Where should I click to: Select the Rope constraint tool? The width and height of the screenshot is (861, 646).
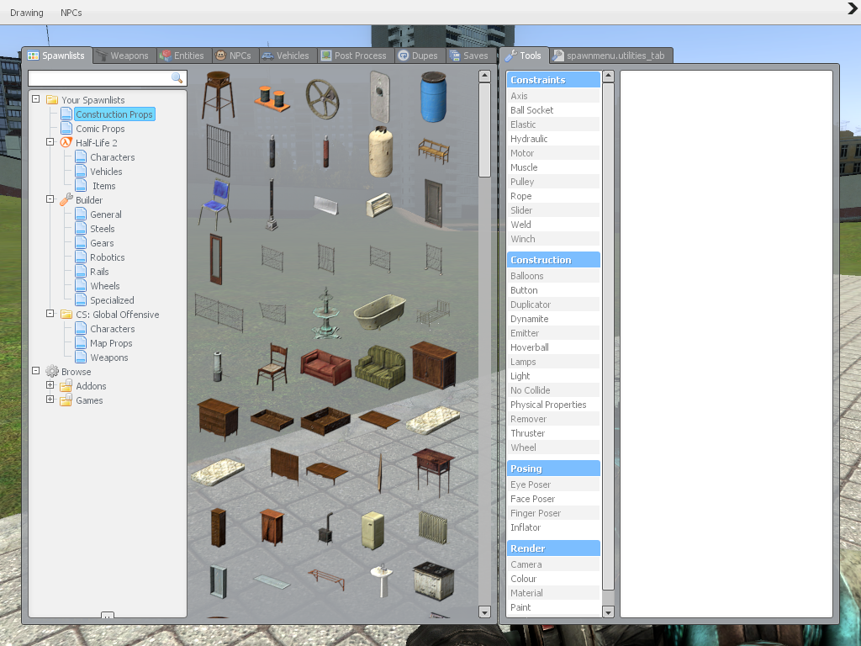coord(553,195)
